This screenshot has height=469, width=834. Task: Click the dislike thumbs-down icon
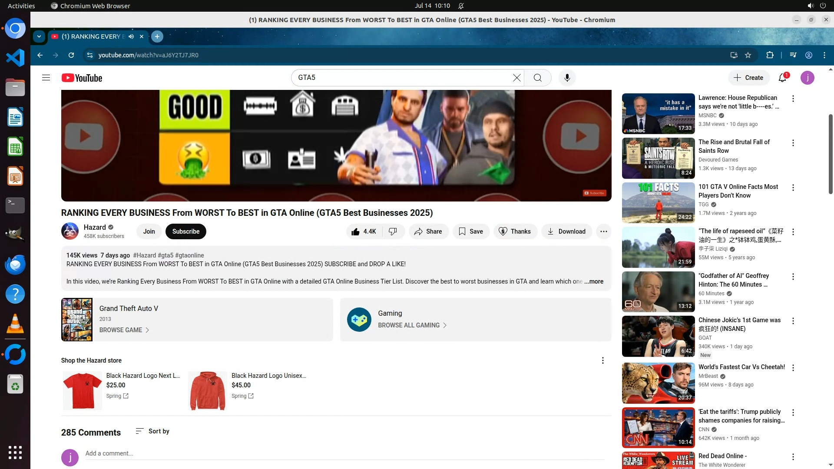click(x=393, y=231)
